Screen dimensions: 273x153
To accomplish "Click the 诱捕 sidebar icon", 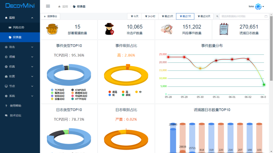I will pyautogui.click(x=6, y=57).
